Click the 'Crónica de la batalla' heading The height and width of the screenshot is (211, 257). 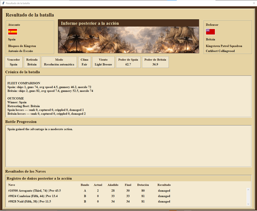(x=23, y=72)
